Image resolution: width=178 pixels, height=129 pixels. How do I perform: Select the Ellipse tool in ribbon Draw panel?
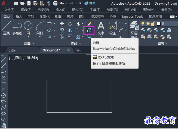49,30
